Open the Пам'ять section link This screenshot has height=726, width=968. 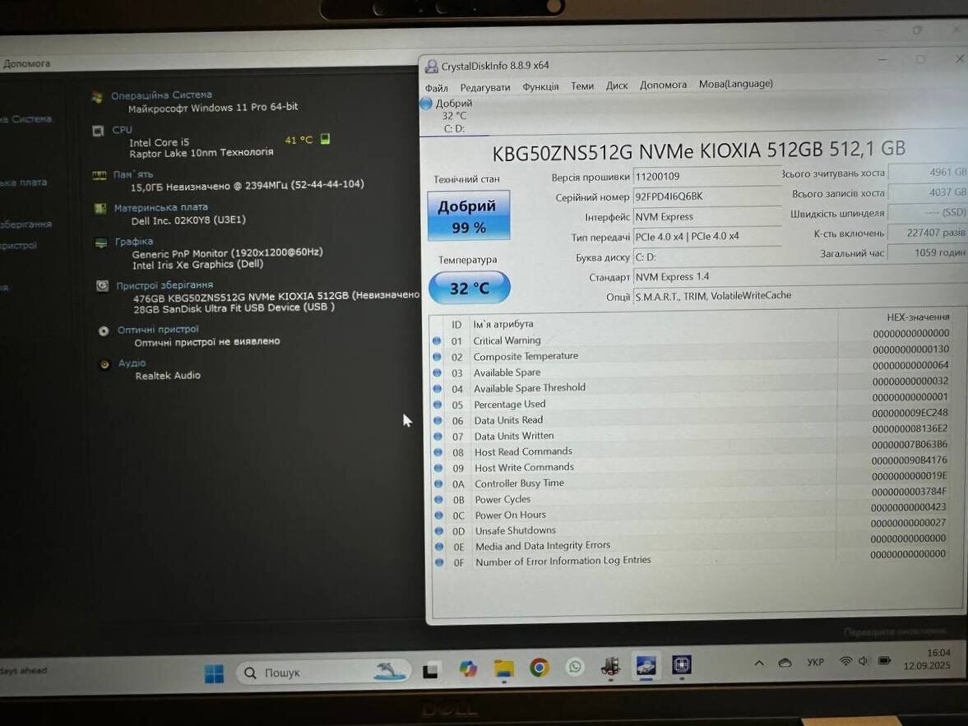pos(133,174)
